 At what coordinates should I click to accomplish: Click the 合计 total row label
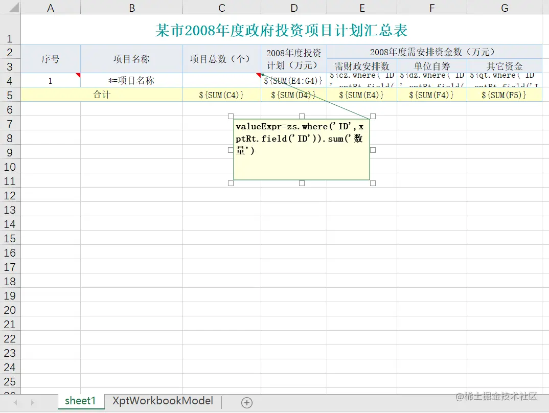pos(102,95)
